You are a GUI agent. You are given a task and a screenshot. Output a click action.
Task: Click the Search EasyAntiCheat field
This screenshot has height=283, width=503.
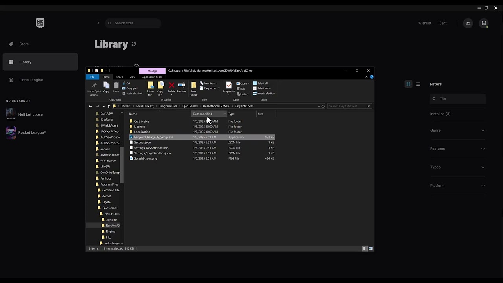point(349,106)
